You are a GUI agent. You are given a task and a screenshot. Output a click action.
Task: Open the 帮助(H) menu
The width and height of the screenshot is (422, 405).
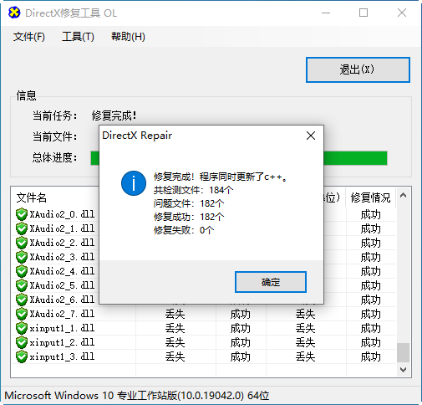coord(128,37)
